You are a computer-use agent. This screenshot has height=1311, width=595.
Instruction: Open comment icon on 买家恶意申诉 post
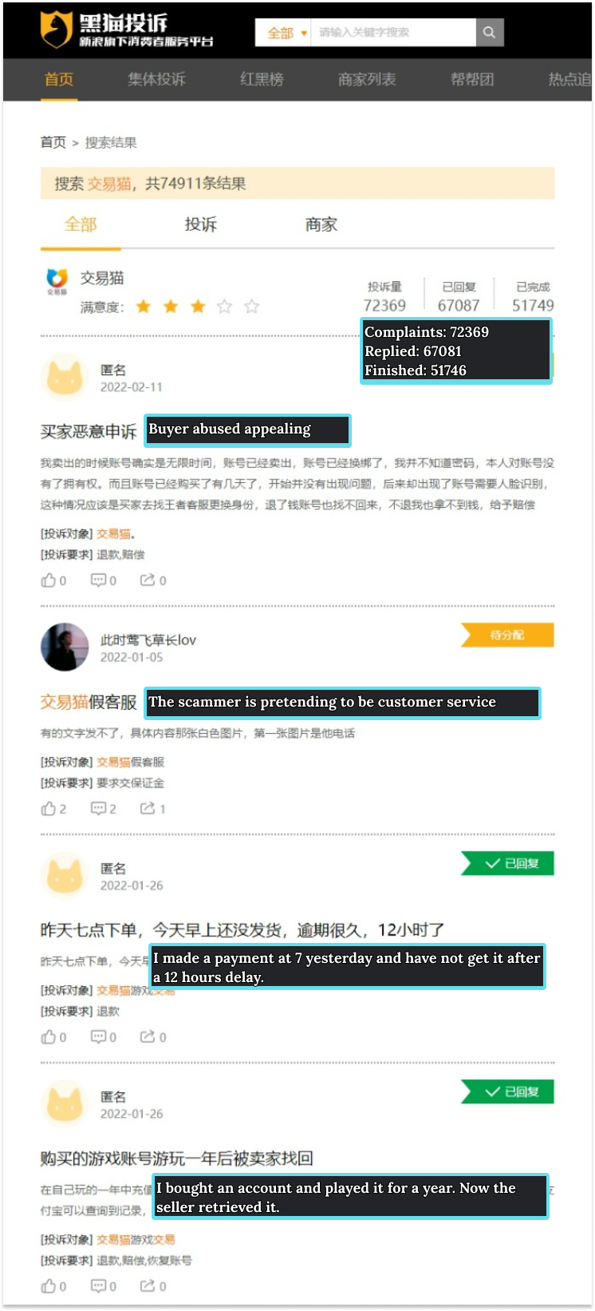click(104, 580)
